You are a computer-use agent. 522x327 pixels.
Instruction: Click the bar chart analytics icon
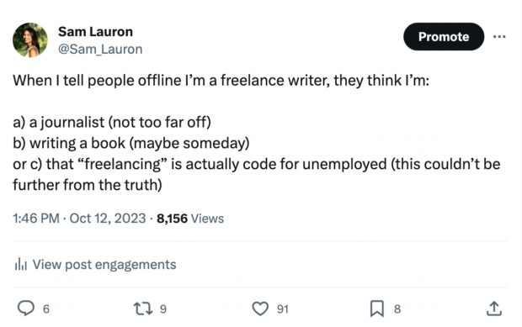coord(21,265)
